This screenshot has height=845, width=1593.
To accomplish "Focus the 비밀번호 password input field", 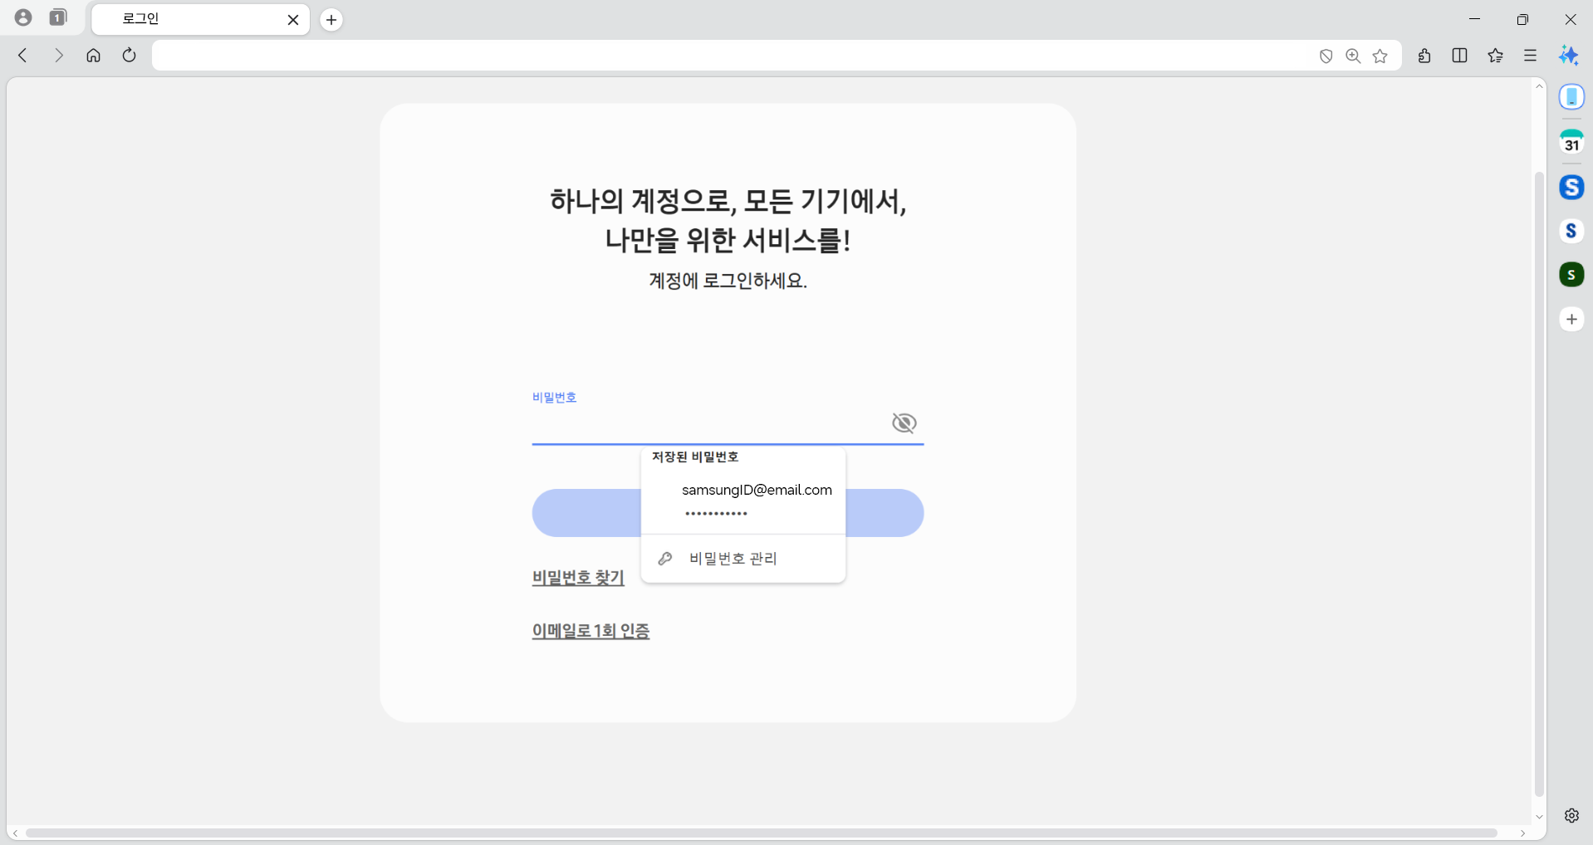I will [x=706, y=425].
